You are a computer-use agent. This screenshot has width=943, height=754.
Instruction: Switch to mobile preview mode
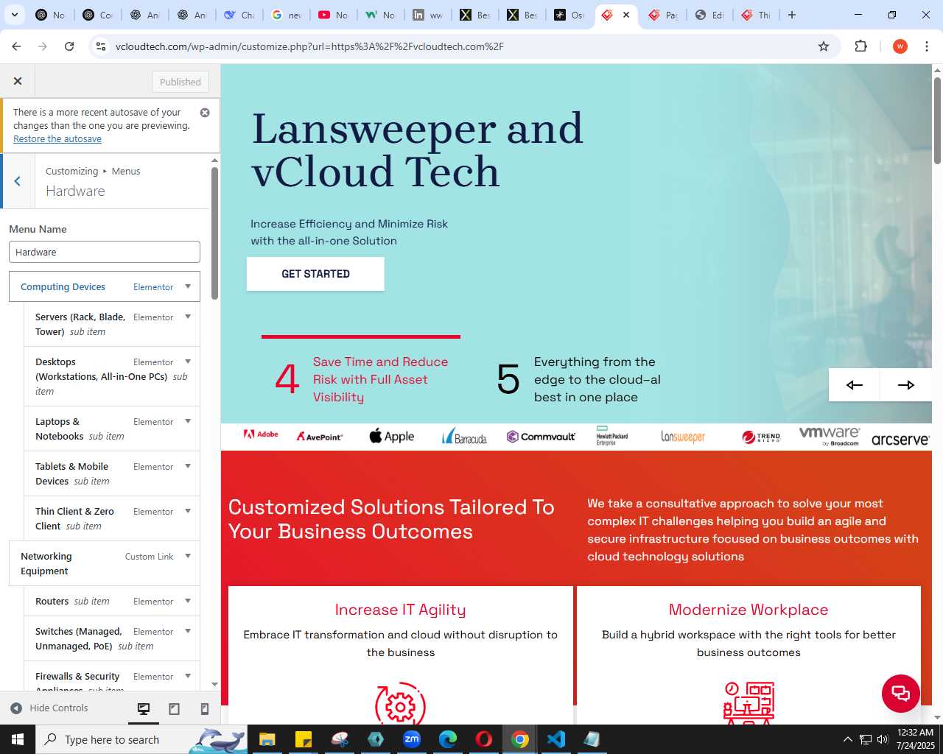click(205, 708)
